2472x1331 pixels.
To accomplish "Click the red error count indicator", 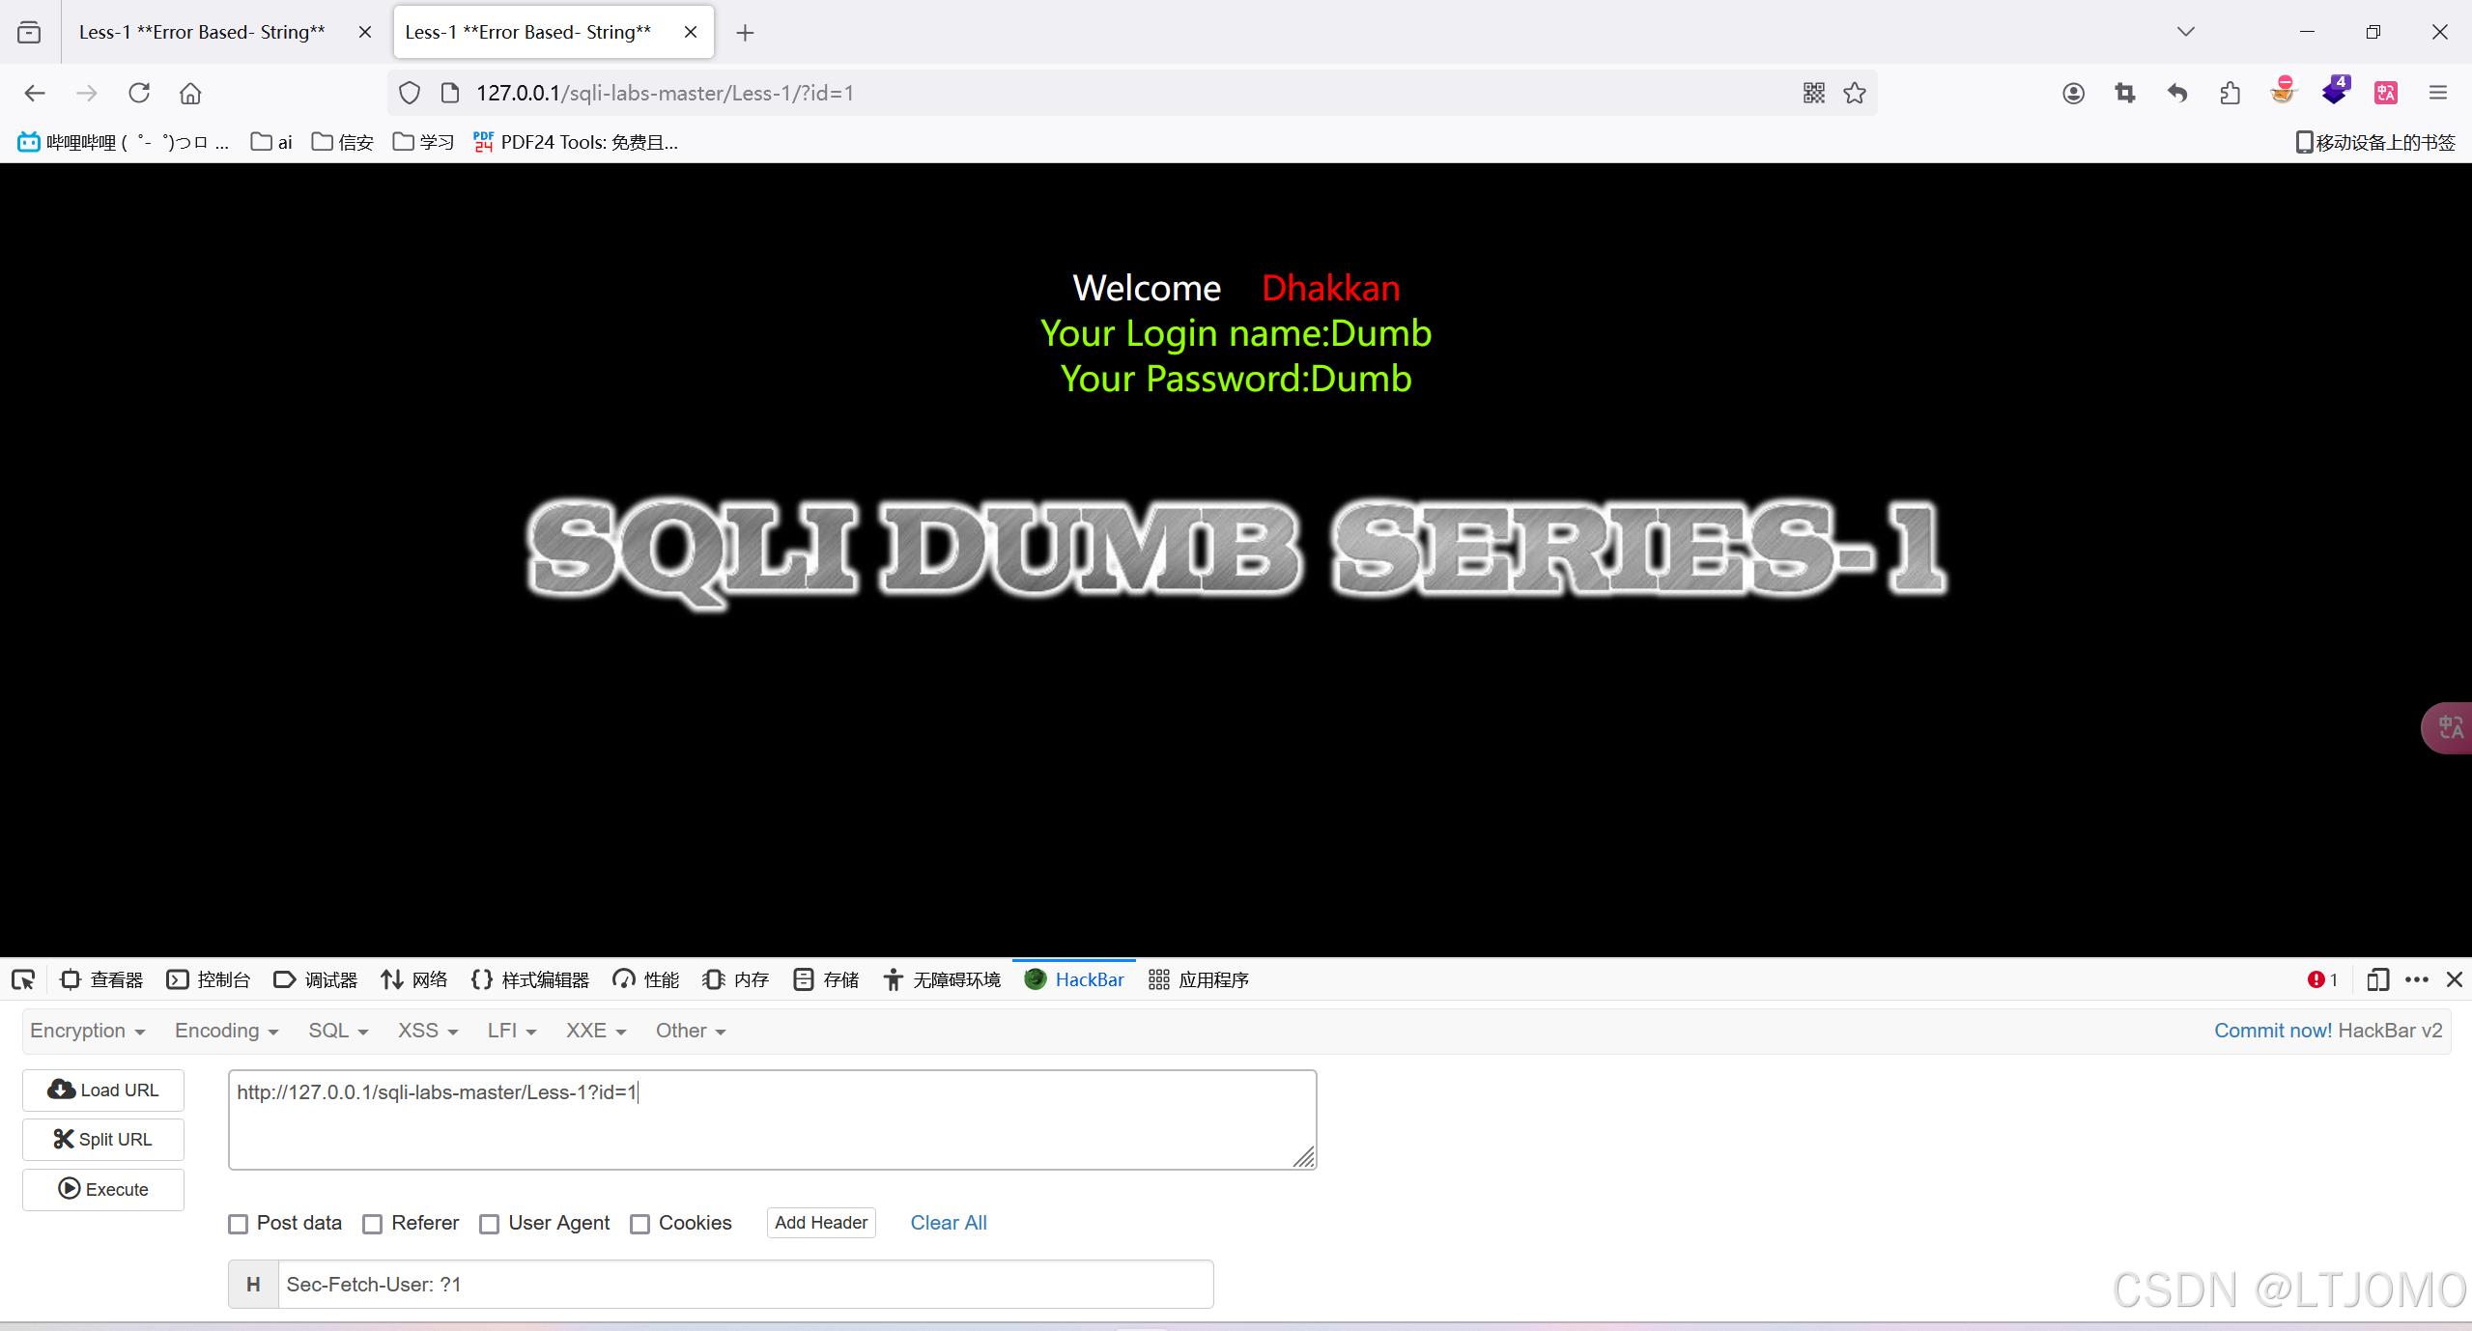I will point(2322,979).
